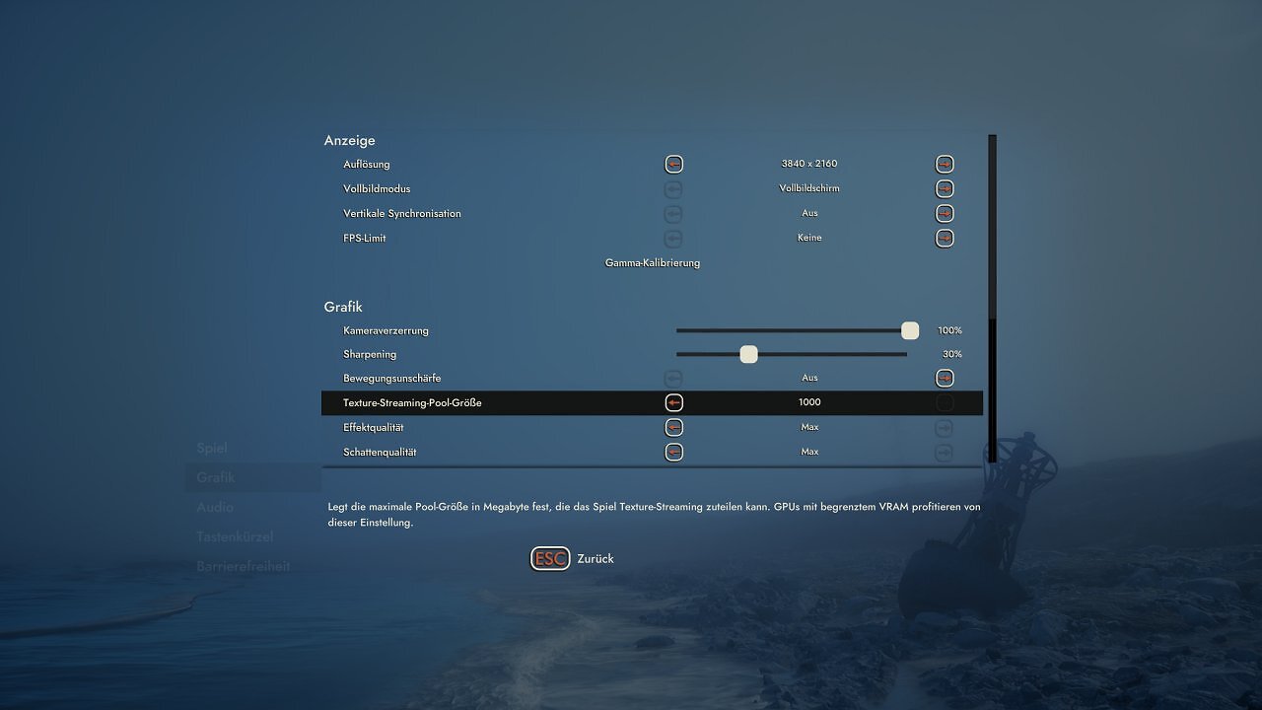This screenshot has height=710, width=1262.
Task: Lower Effektqualität with left arrow
Action: 674,428
